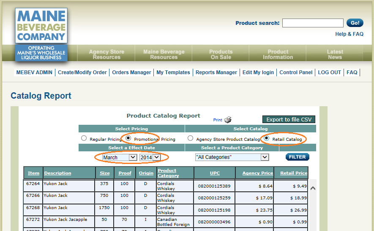Screen dimensions: 374x231
Task: Open the Product Information menu
Action: (278, 54)
